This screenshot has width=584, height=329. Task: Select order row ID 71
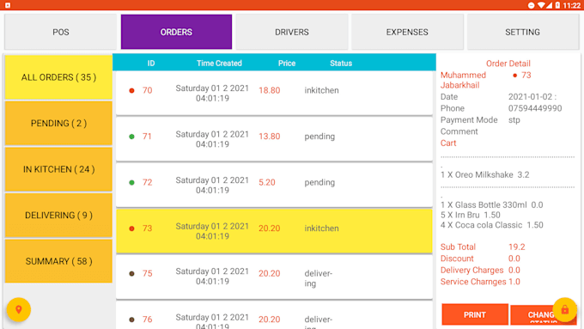274,139
